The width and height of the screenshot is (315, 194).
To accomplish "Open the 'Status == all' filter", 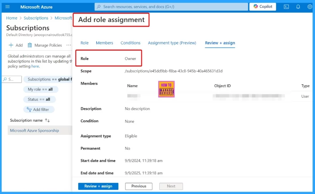I will point(39,99).
